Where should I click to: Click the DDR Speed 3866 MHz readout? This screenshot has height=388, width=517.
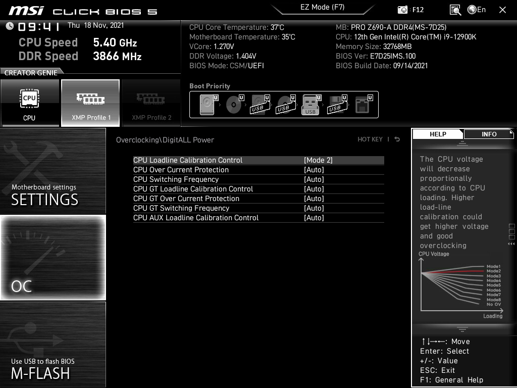(x=80, y=56)
